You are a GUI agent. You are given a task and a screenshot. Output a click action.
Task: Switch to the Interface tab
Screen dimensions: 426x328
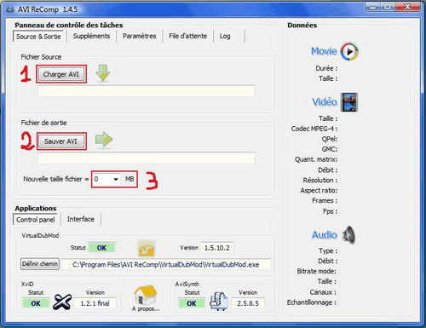pyautogui.click(x=81, y=219)
